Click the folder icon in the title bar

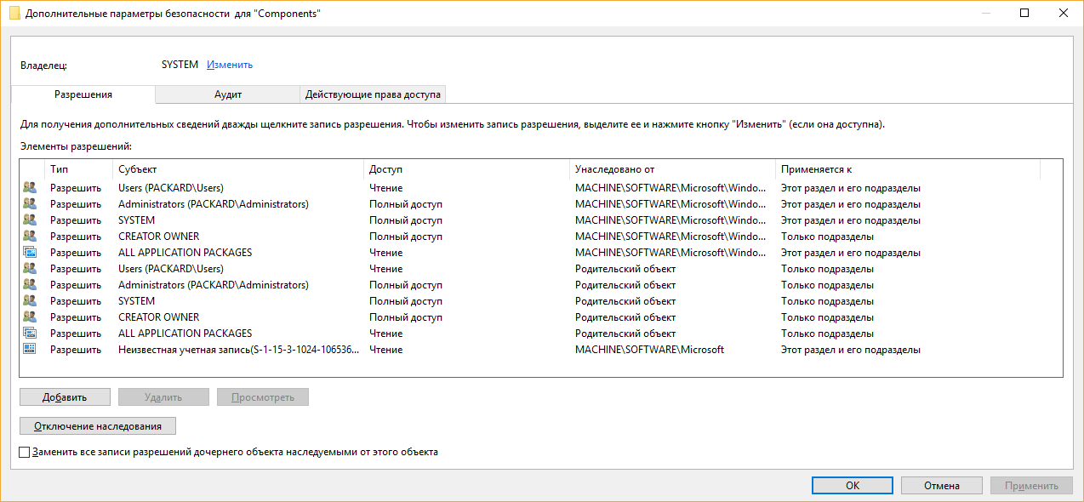click(14, 14)
